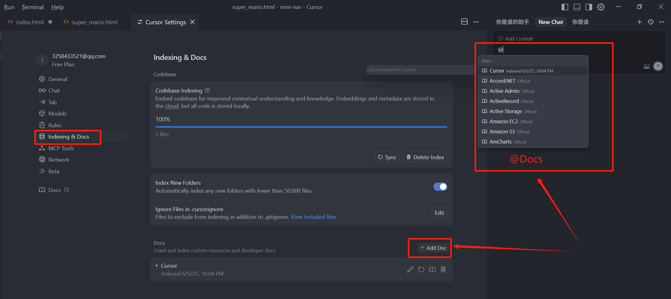Click the account avatar circle
This screenshot has width=671, height=299.
42,60
